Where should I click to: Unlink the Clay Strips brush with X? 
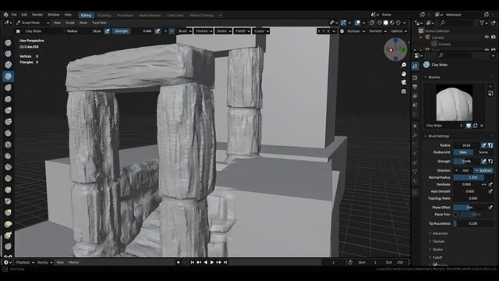click(x=482, y=126)
